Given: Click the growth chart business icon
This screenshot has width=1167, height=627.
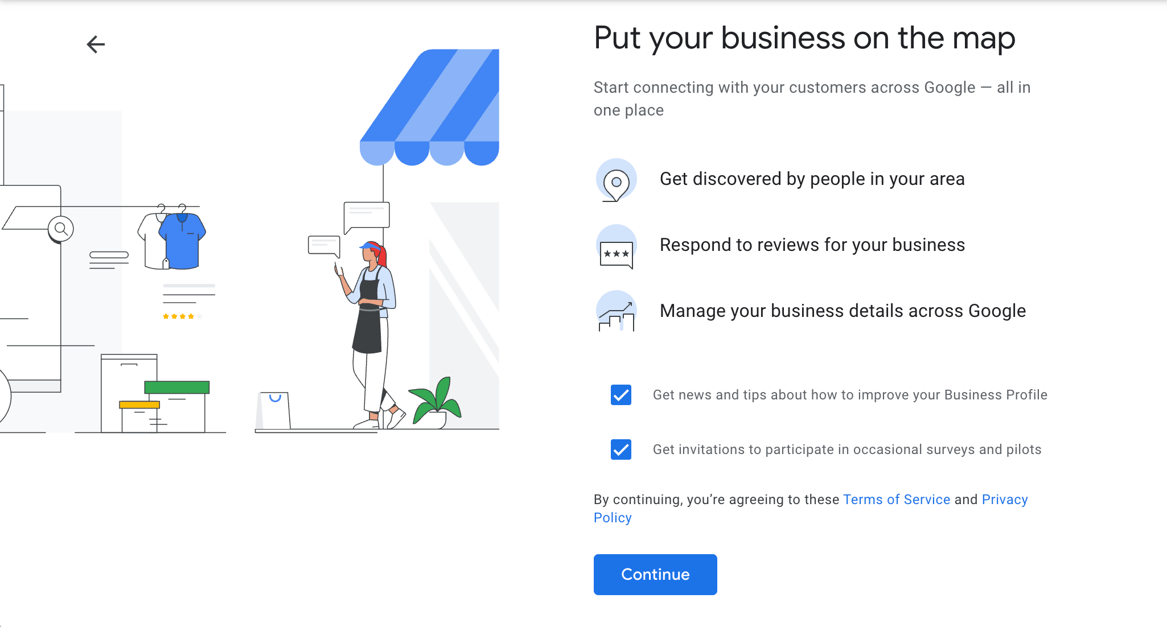Looking at the screenshot, I should click(x=616, y=312).
